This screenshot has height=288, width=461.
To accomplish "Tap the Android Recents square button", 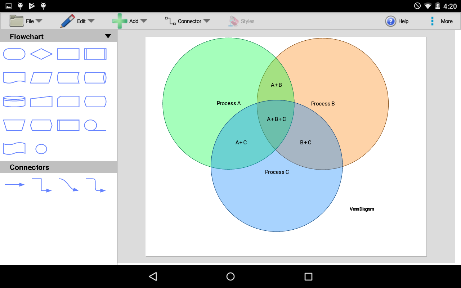I will [x=308, y=276].
